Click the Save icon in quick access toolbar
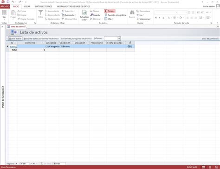220x169 pixels. [x=8, y=2]
